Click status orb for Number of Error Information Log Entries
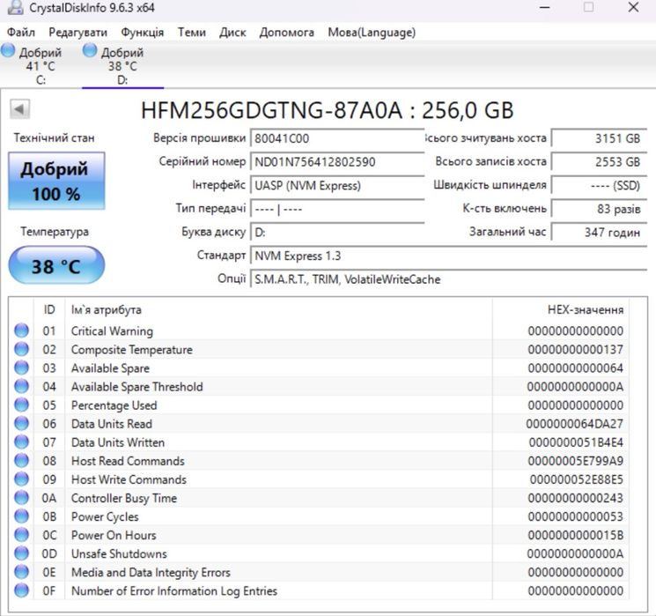 21,590
